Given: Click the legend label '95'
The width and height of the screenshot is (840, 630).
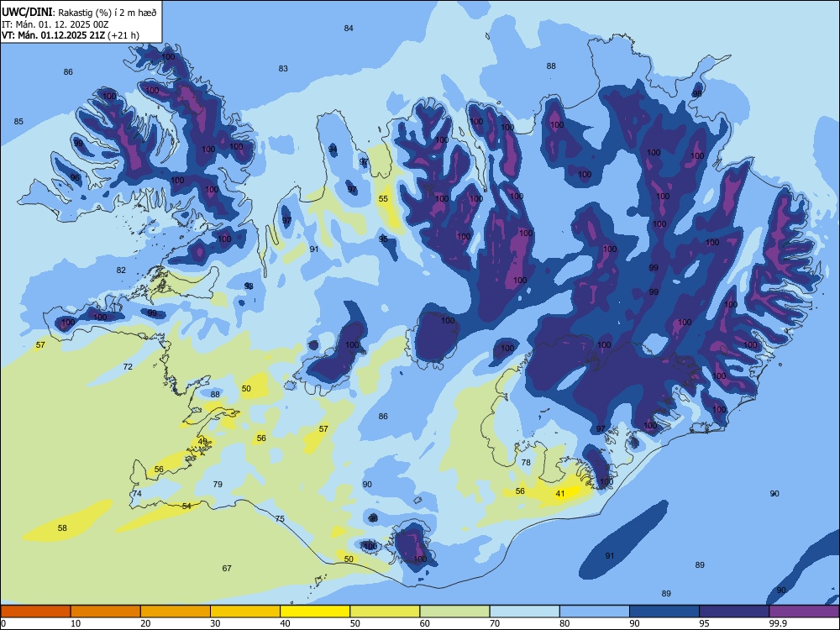Looking at the screenshot, I should (705, 623).
